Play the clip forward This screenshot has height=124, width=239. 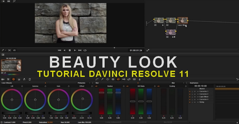tap(75, 50)
